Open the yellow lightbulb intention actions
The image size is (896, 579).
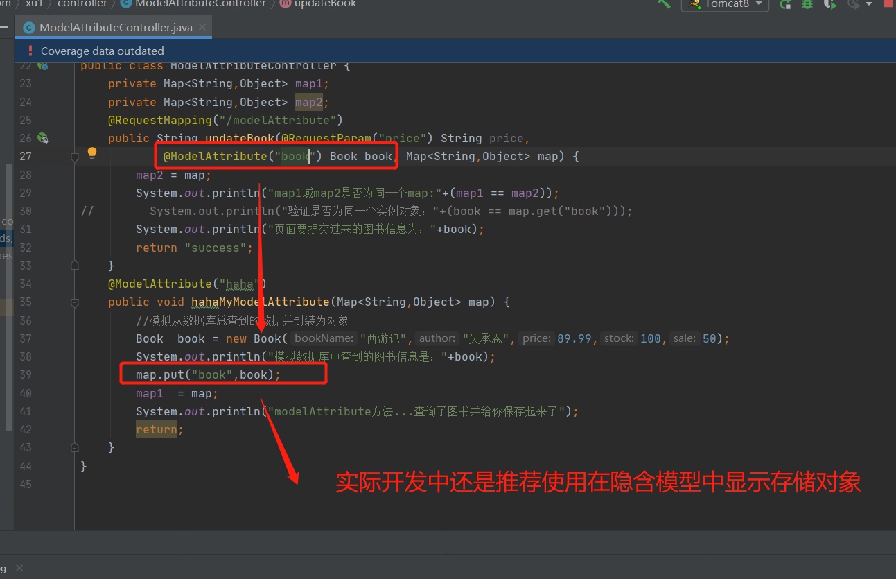click(x=91, y=154)
